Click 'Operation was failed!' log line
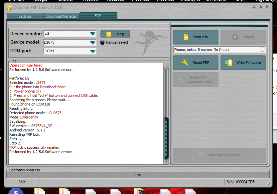Viewport: 277px width, 194px height. pos(26,65)
